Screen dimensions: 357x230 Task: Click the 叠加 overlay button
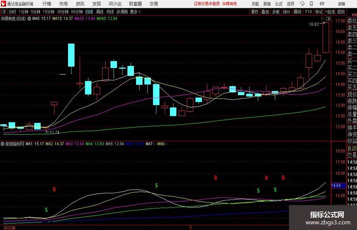tap(265, 12)
